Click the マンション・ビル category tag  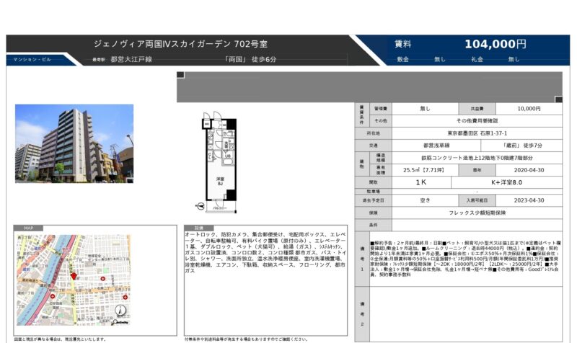point(32,60)
